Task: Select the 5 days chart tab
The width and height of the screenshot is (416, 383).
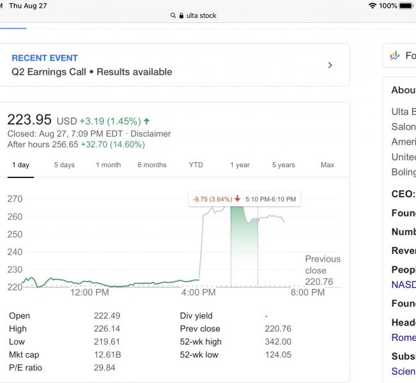Action: 65,165
